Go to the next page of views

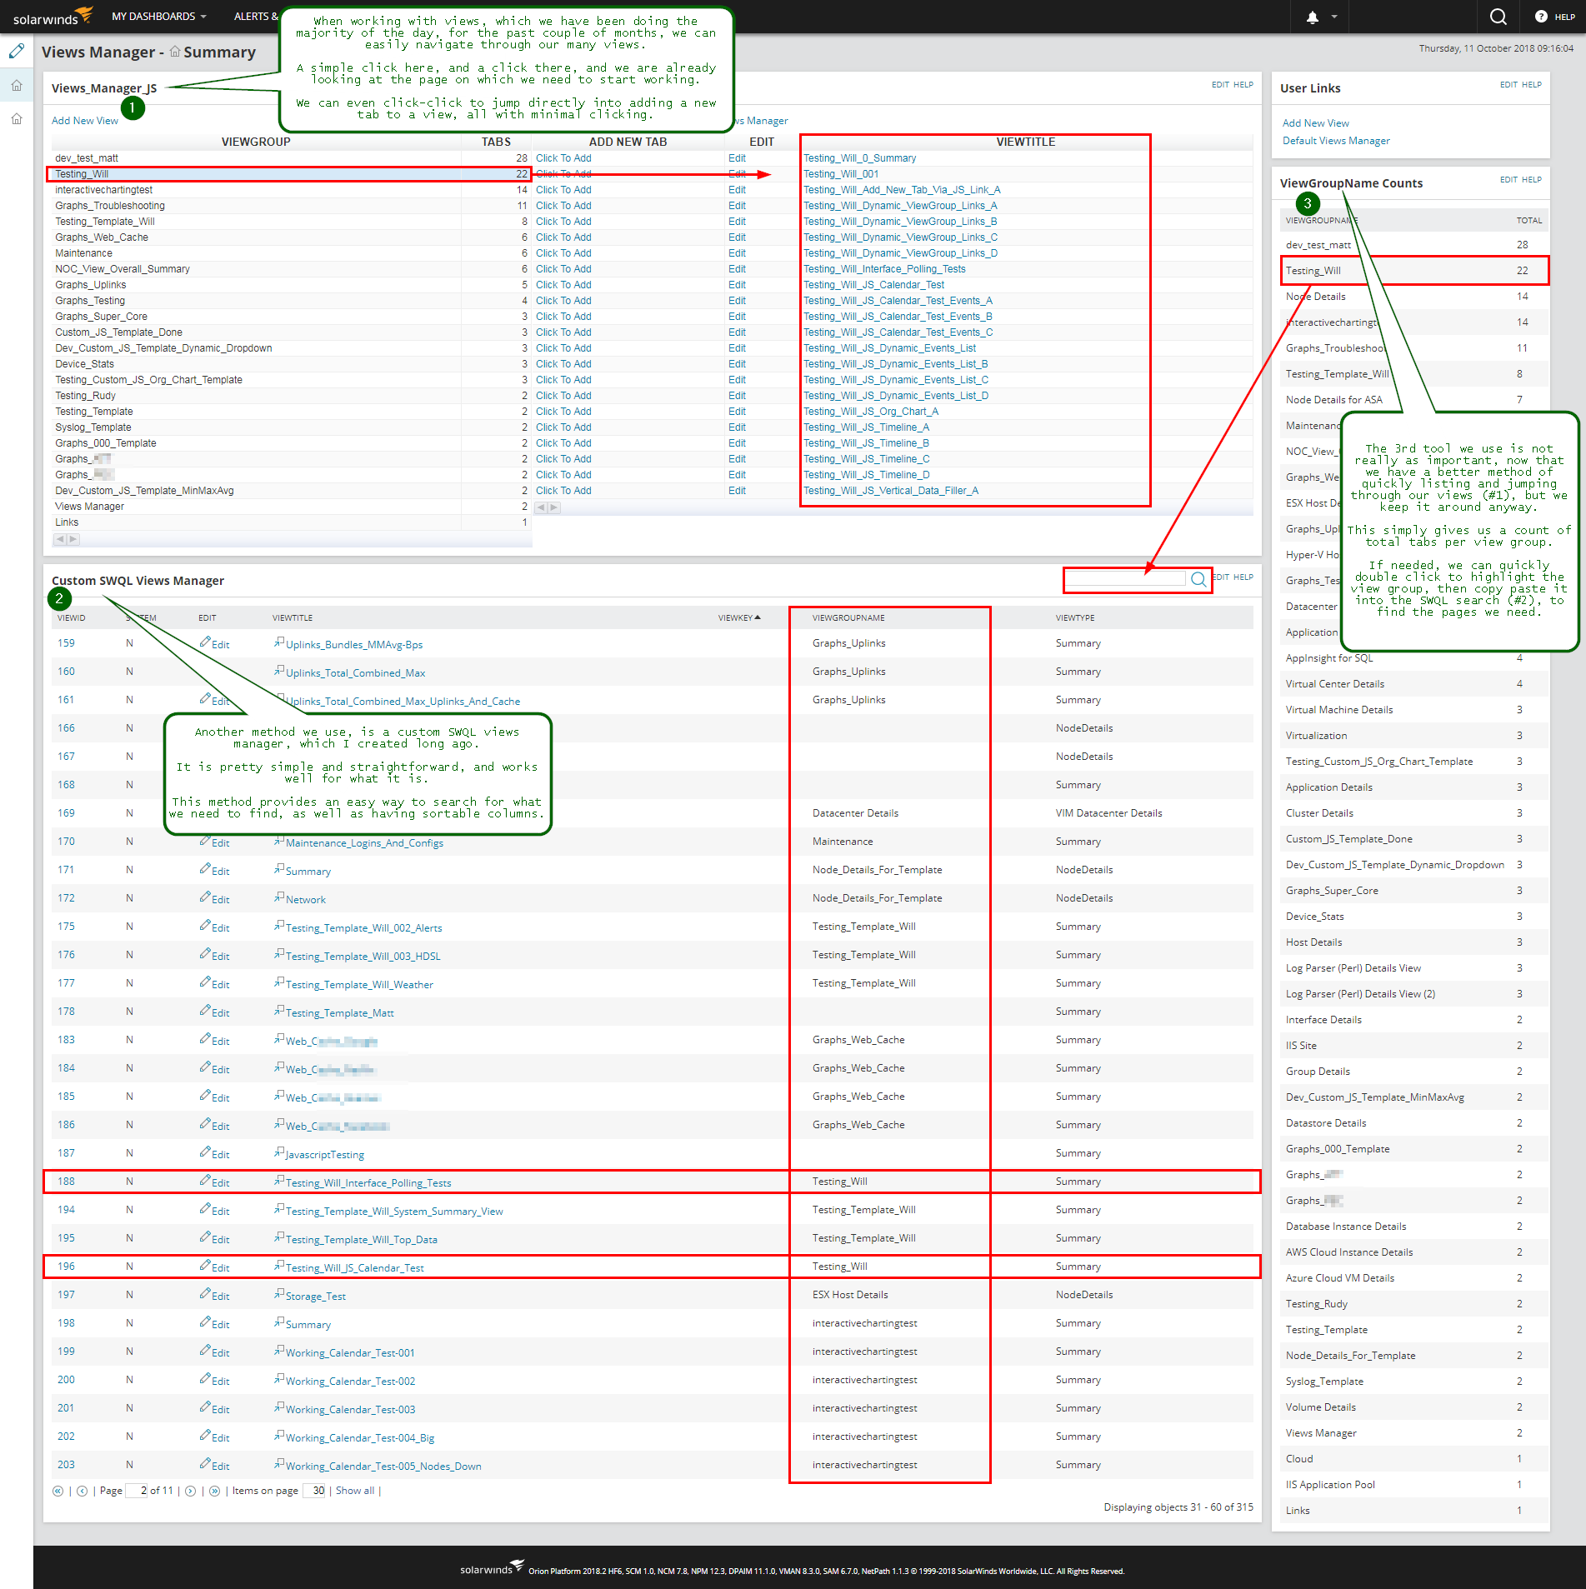tap(190, 1492)
